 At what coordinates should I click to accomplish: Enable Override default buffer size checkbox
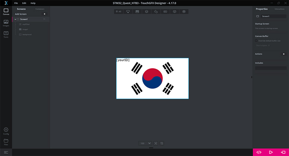[x=256, y=41]
